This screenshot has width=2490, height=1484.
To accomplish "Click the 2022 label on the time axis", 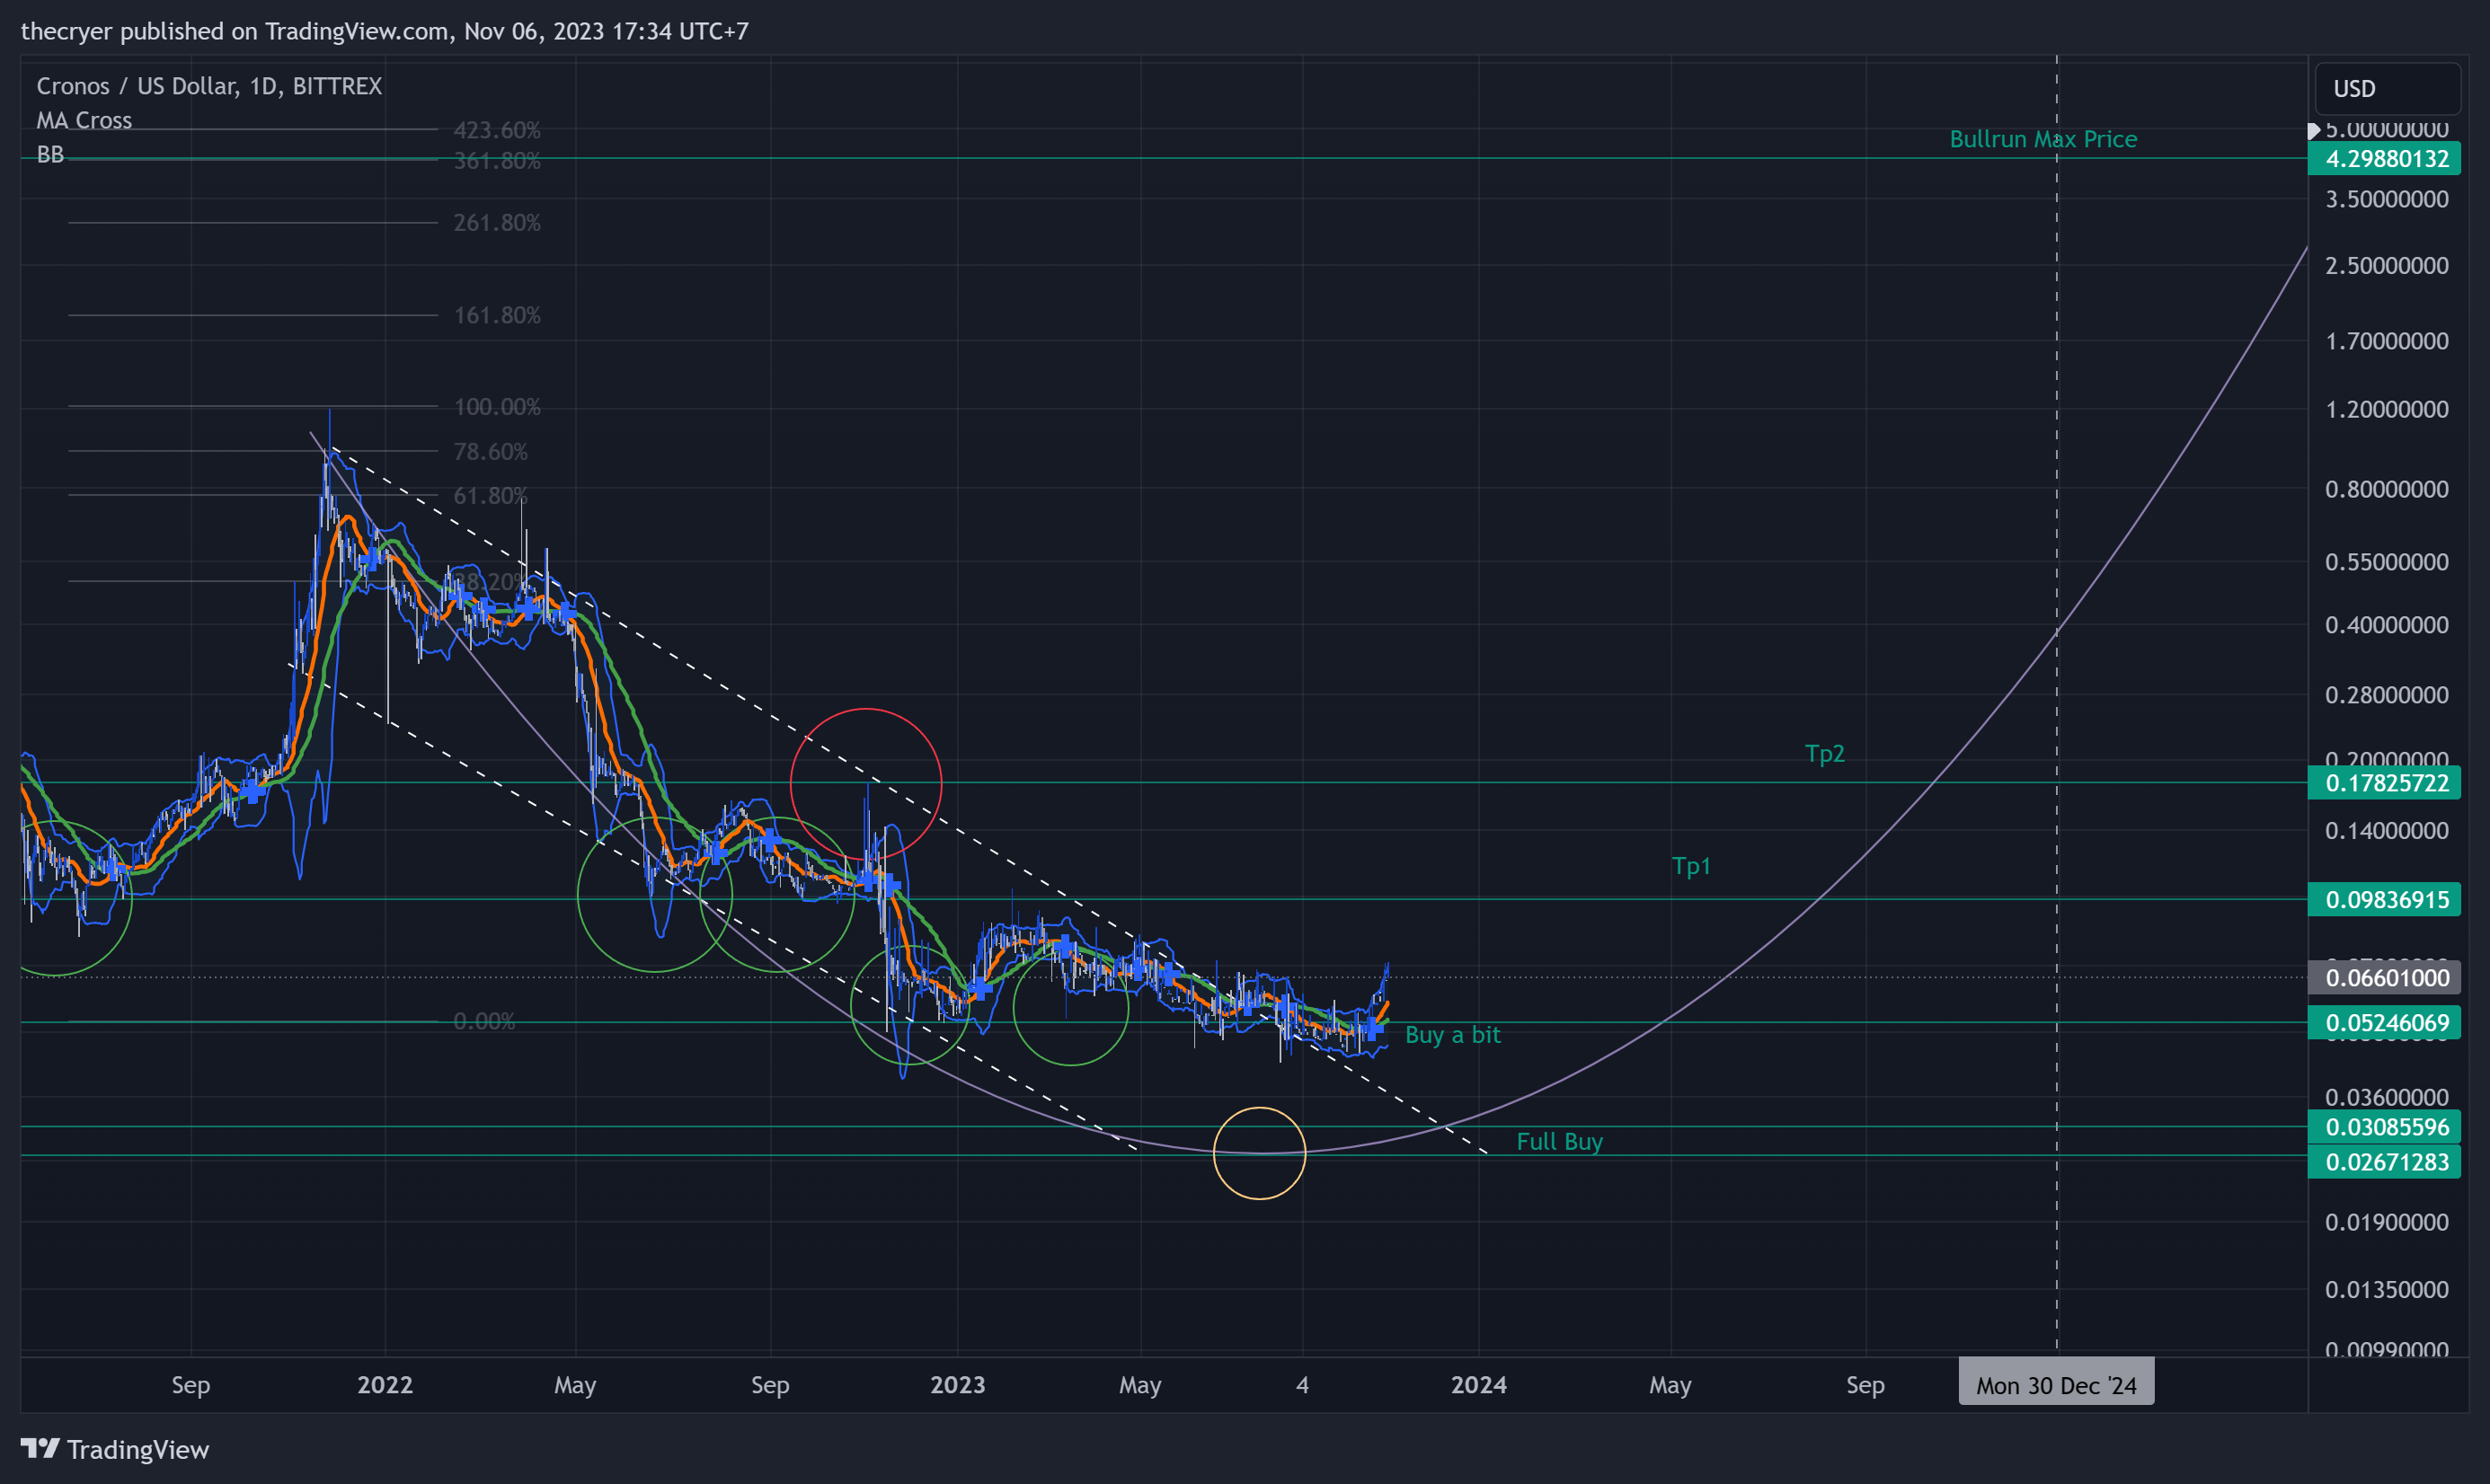I will click(x=385, y=1385).
